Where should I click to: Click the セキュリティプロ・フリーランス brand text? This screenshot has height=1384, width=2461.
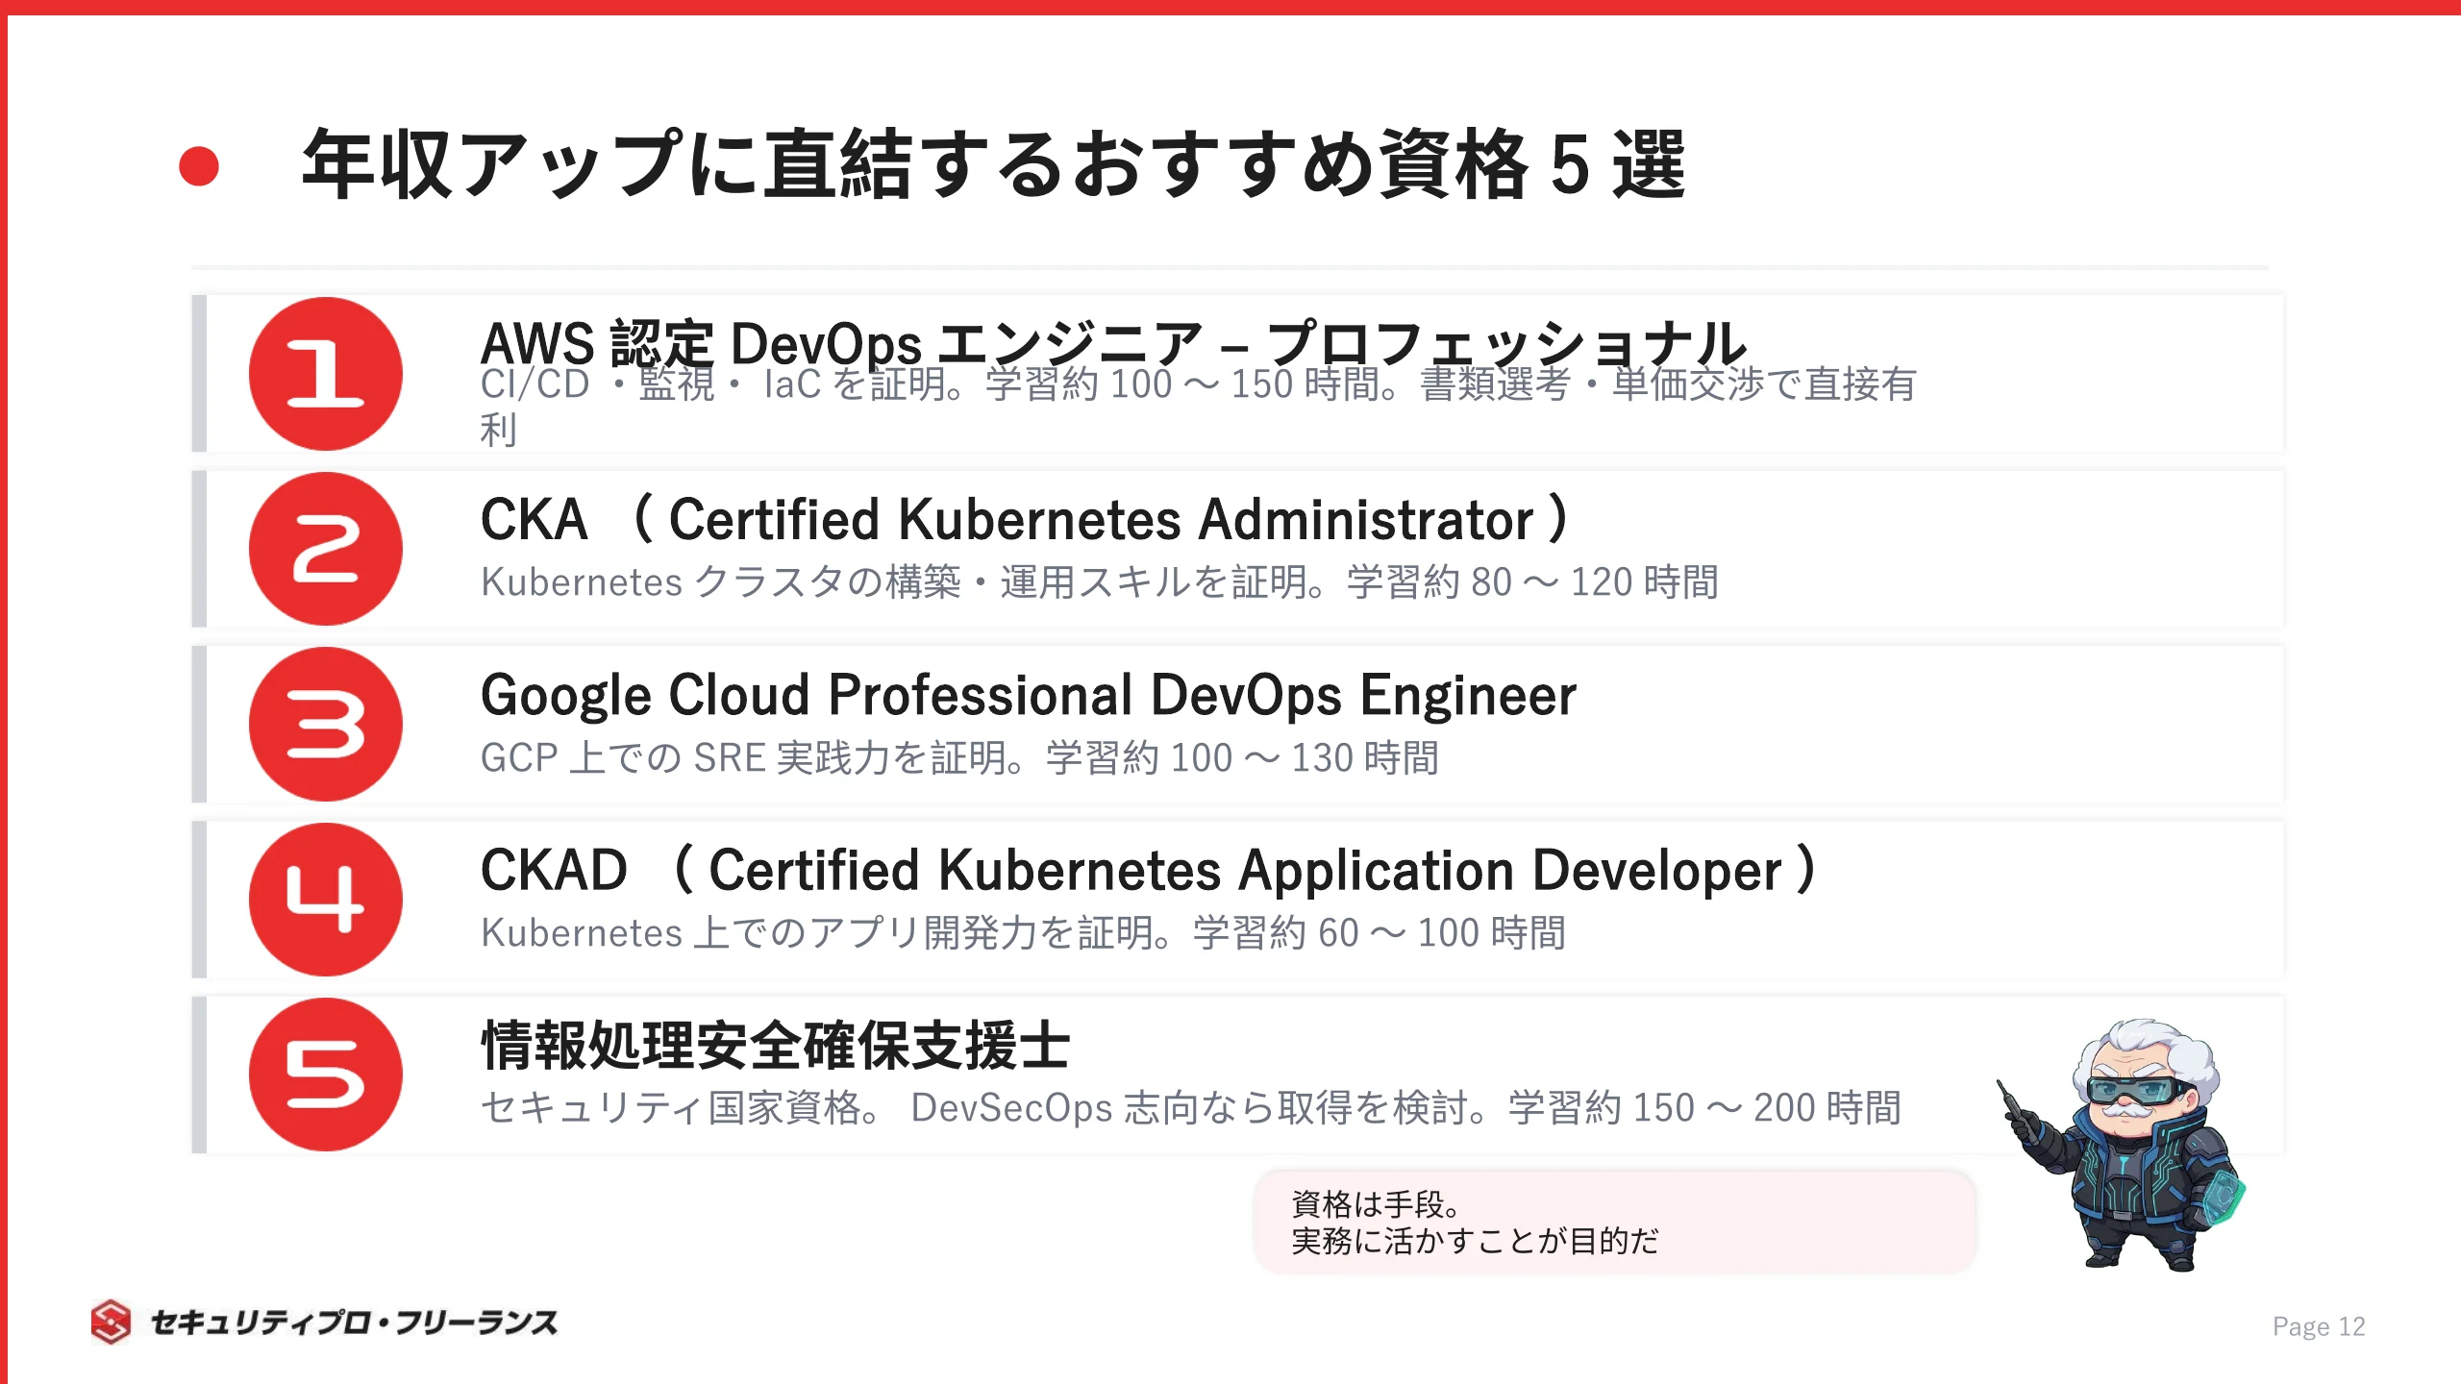[x=354, y=1322]
